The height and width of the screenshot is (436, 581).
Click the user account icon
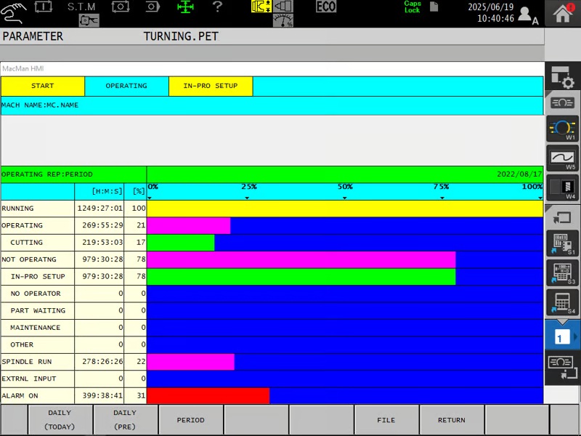click(527, 15)
